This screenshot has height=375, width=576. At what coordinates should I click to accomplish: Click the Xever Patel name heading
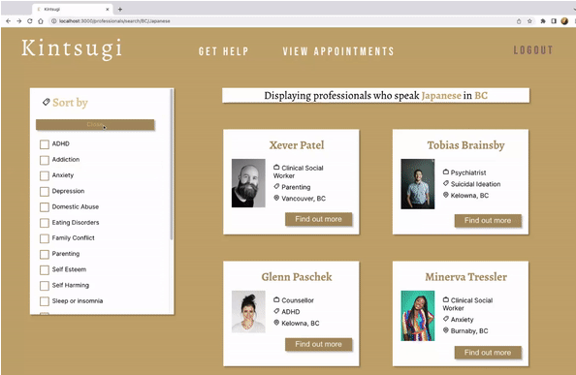297,145
